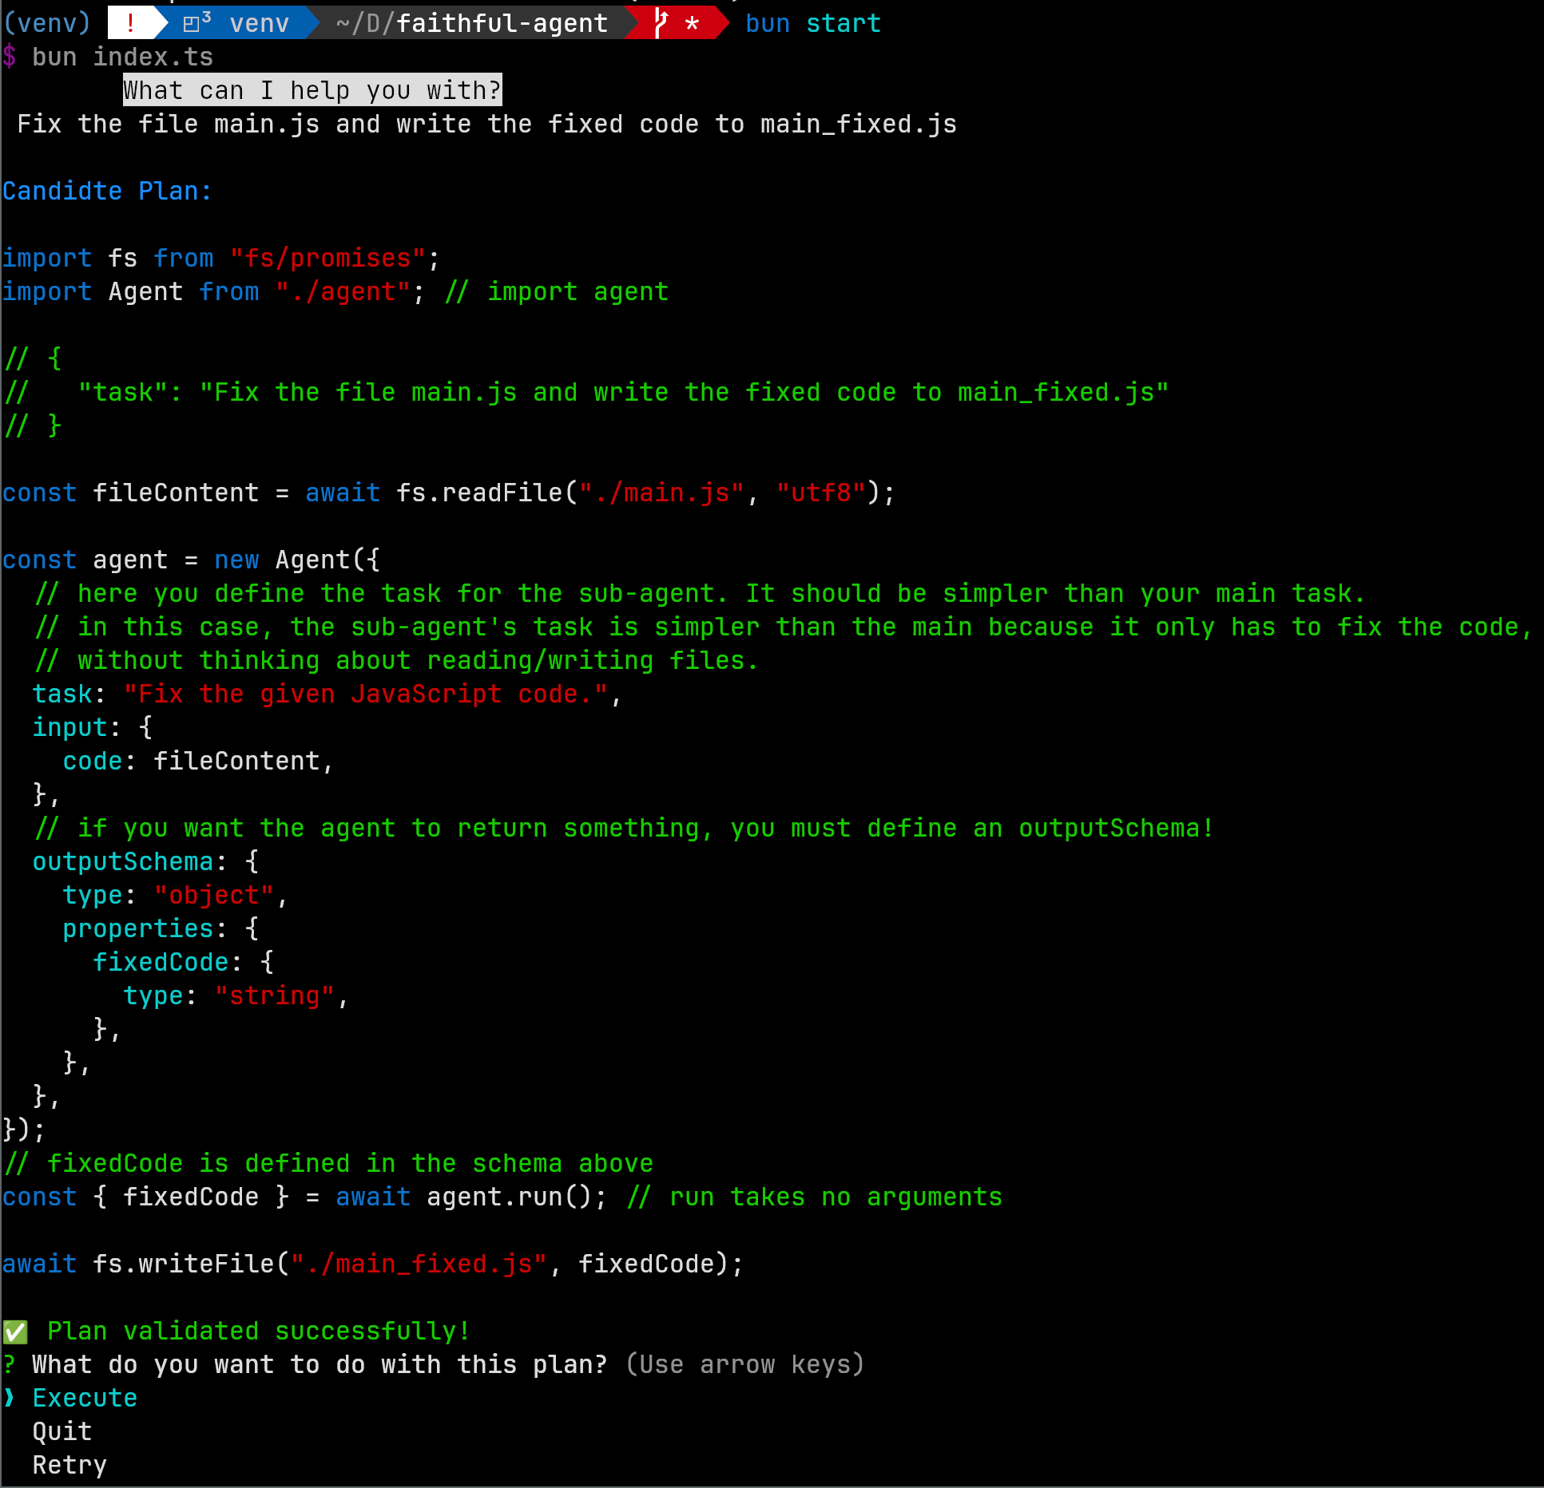Click the 'await agent.run();' call

(x=471, y=1197)
